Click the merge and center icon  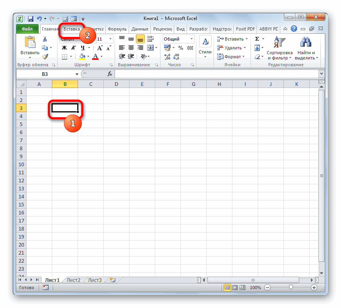[x=150, y=48]
